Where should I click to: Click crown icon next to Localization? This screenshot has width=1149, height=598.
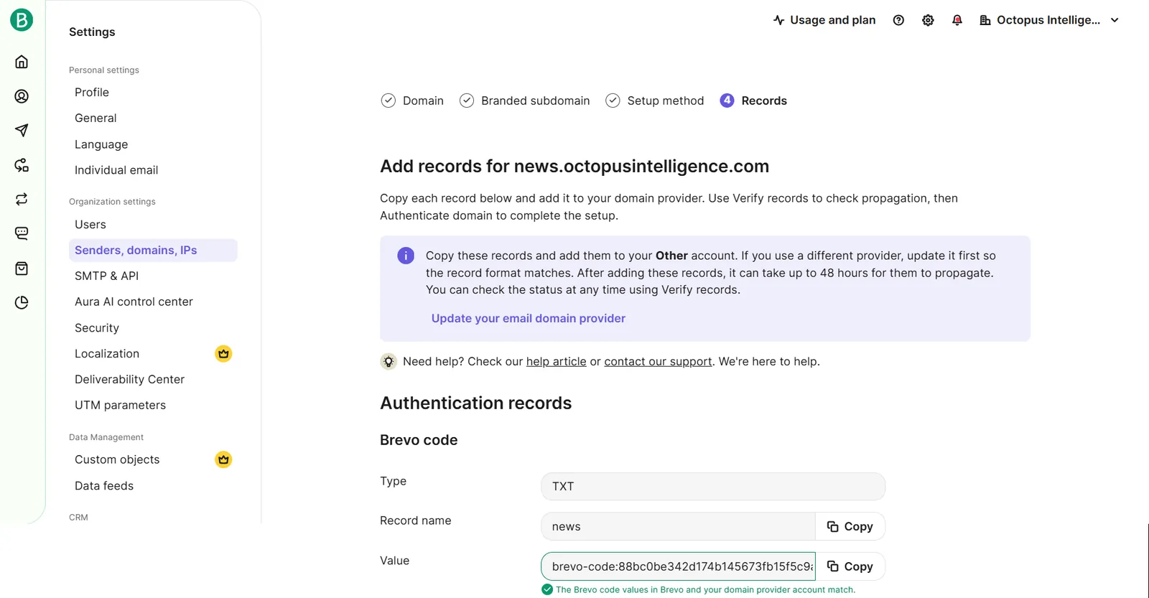pyautogui.click(x=223, y=353)
